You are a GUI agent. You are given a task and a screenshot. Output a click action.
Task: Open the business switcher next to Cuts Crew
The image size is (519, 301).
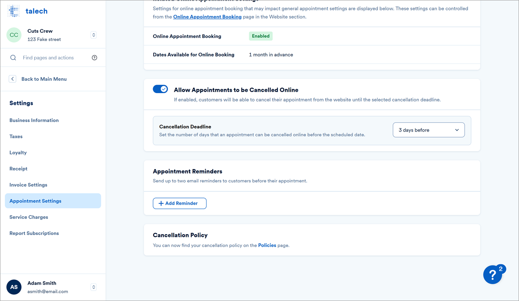pos(94,34)
